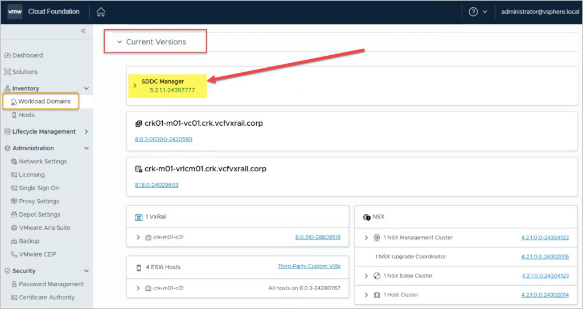
Task: Click the Password Management lock icon
Action: pyautogui.click(x=14, y=284)
